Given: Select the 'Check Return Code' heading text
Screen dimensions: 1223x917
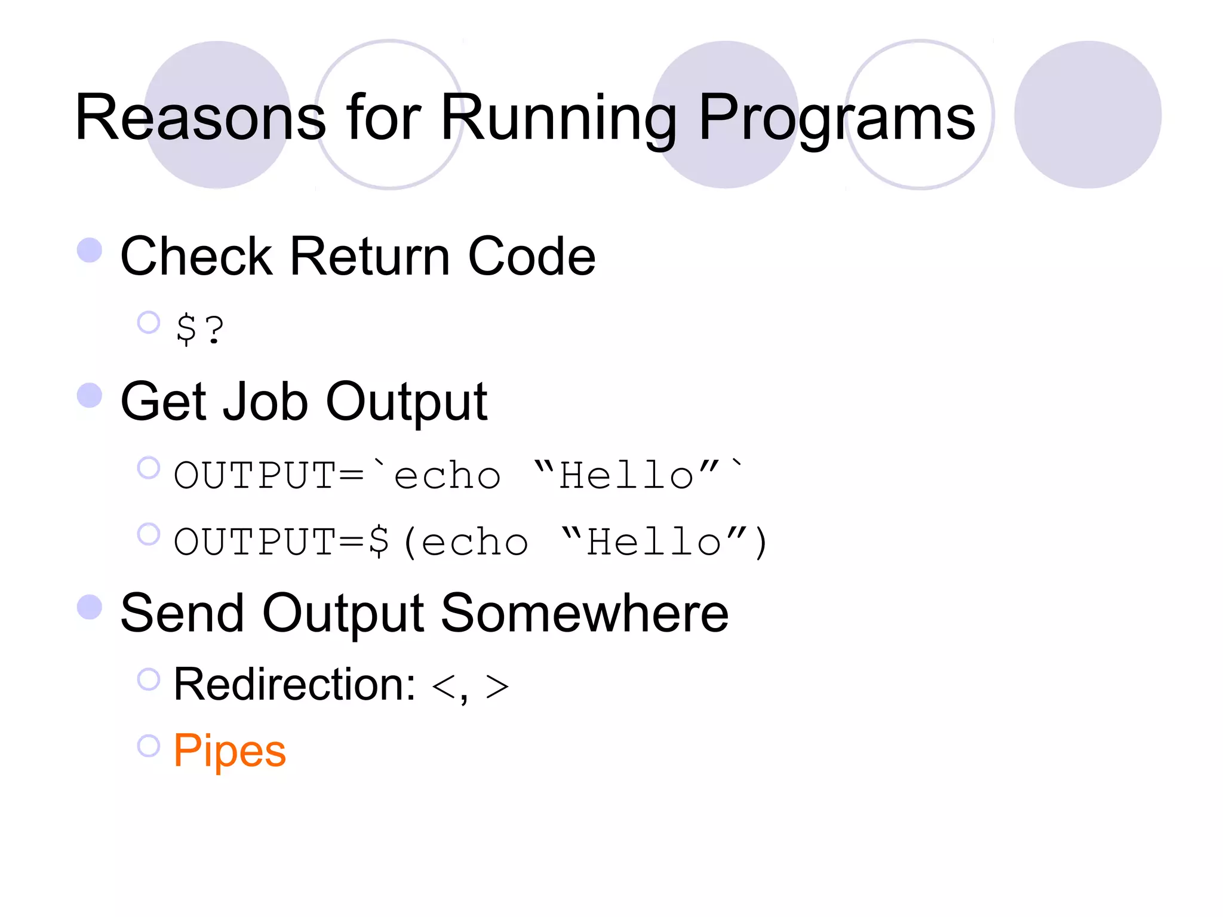Looking at the screenshot, I should point(358,256).
